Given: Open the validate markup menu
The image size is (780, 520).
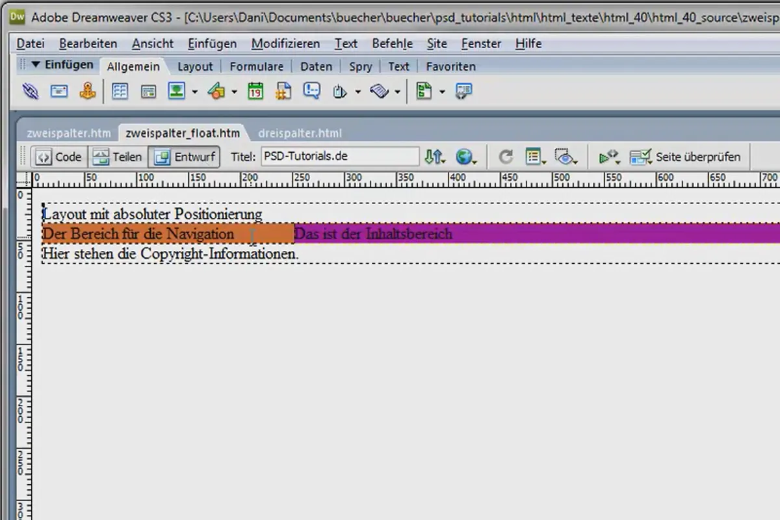Looking at the screenshot, I should [x=609, y=157].
